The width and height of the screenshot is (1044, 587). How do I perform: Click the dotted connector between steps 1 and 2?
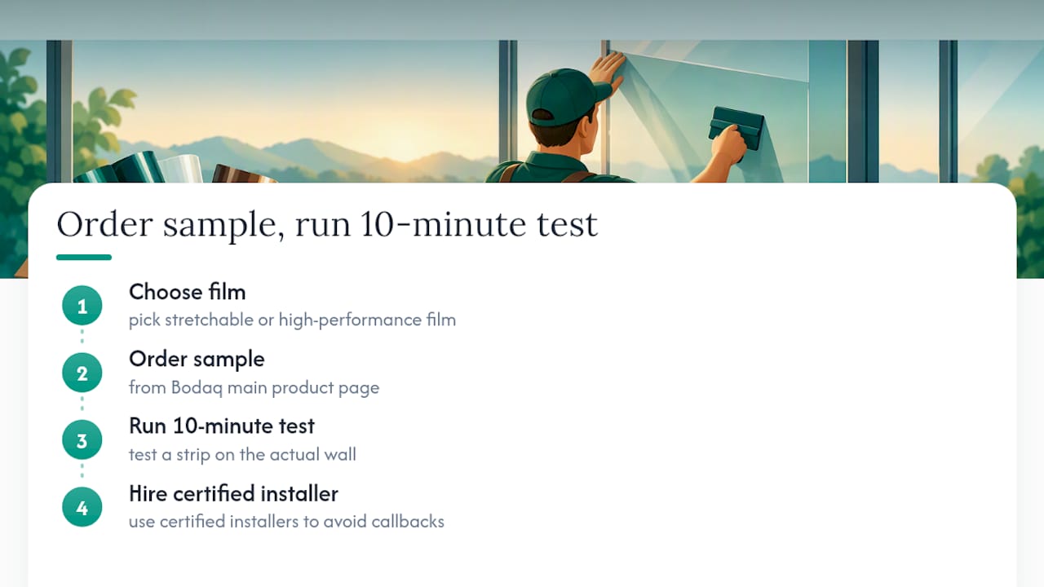(82, 336)
